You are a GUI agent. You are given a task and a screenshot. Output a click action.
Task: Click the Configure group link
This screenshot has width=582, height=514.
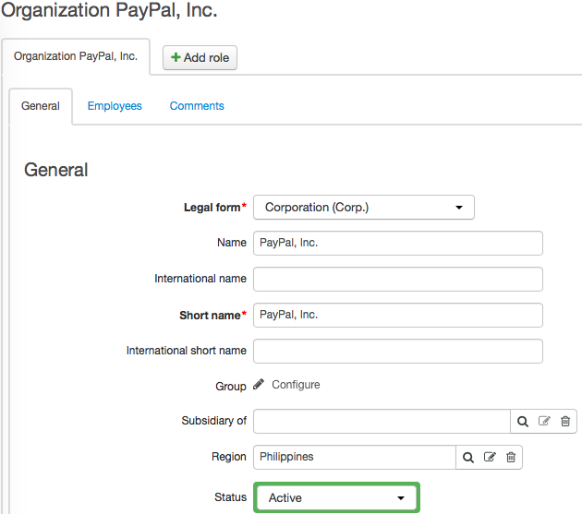pos(296,385)
